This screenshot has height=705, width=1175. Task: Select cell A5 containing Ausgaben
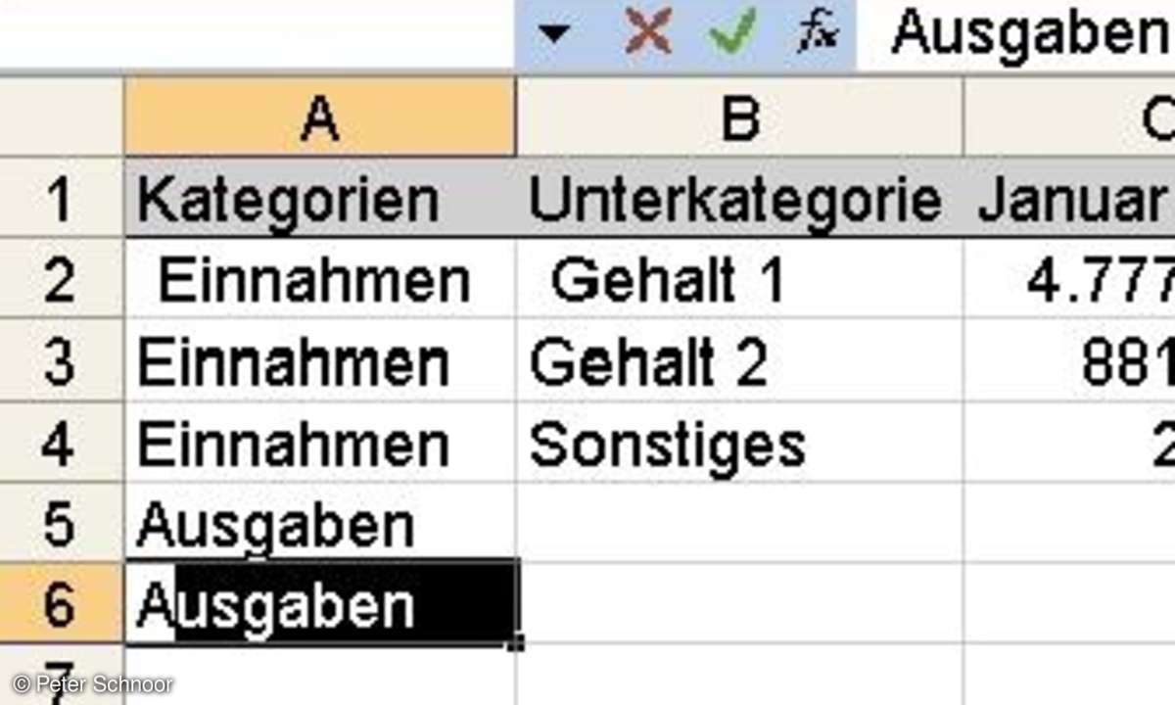click(319, 525)
